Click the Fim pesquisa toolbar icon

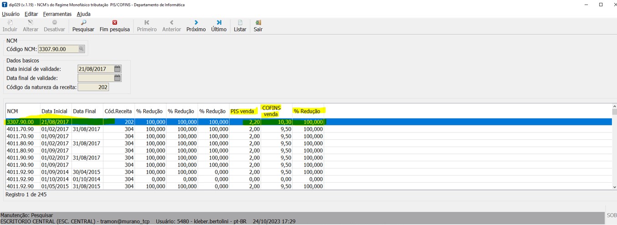(114, 26)
